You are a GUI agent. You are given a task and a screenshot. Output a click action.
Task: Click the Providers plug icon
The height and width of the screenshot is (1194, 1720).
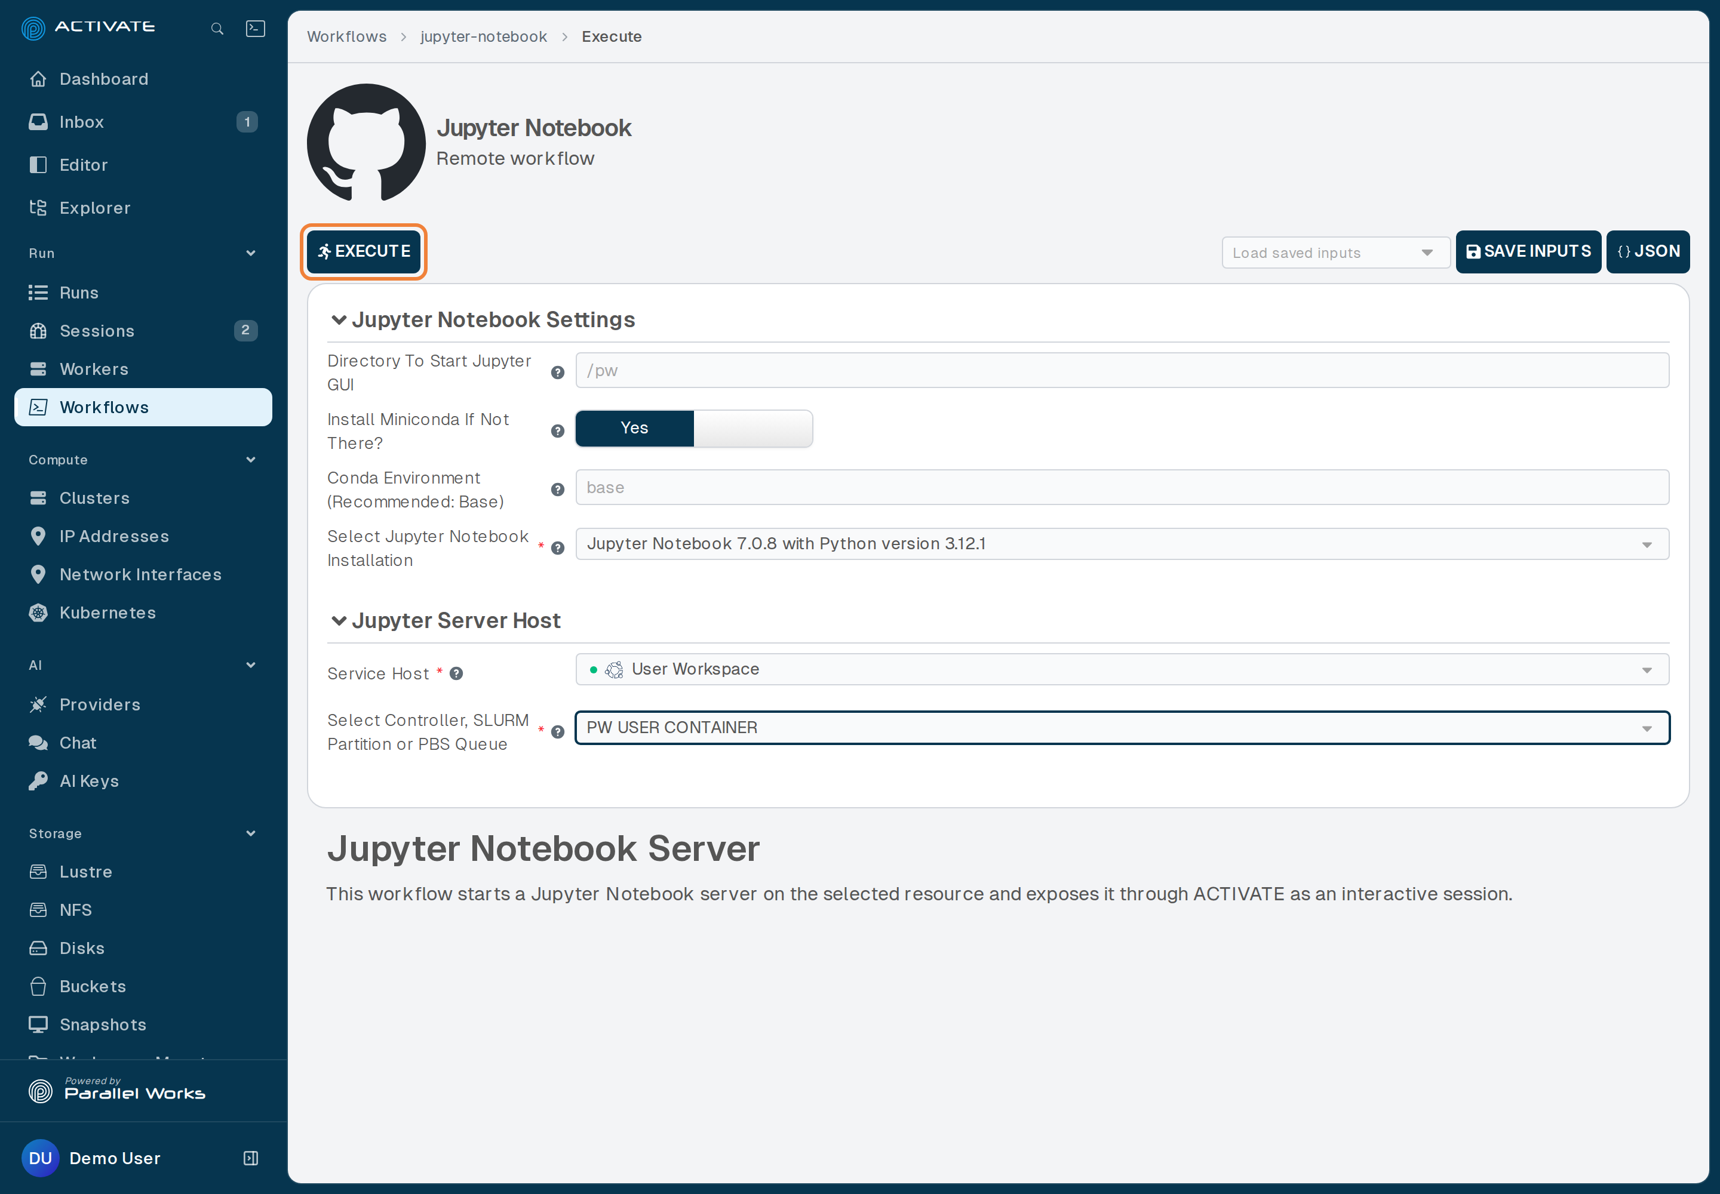[38, 704]
